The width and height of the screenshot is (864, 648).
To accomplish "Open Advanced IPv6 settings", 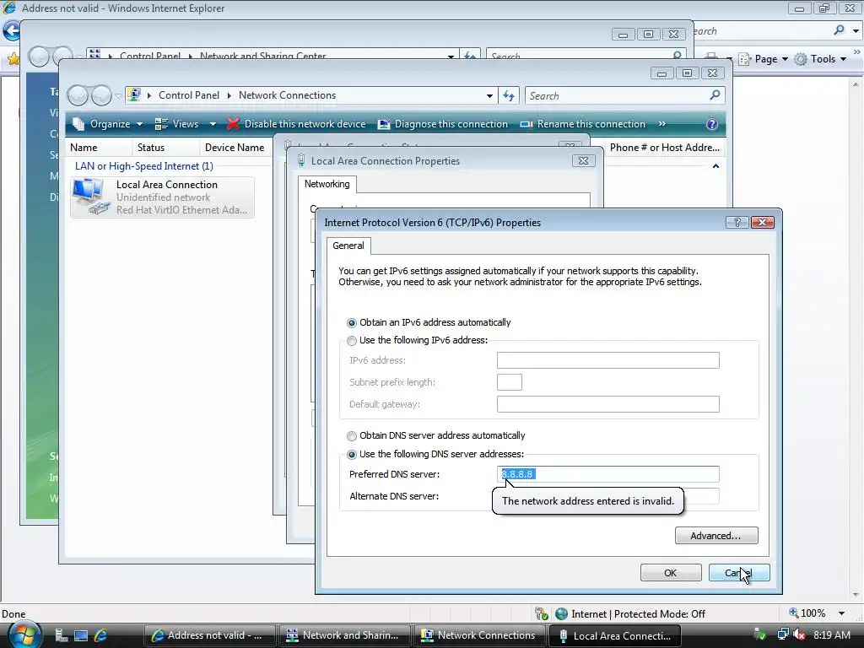I will pyautogui.click(x=716, y=536).
